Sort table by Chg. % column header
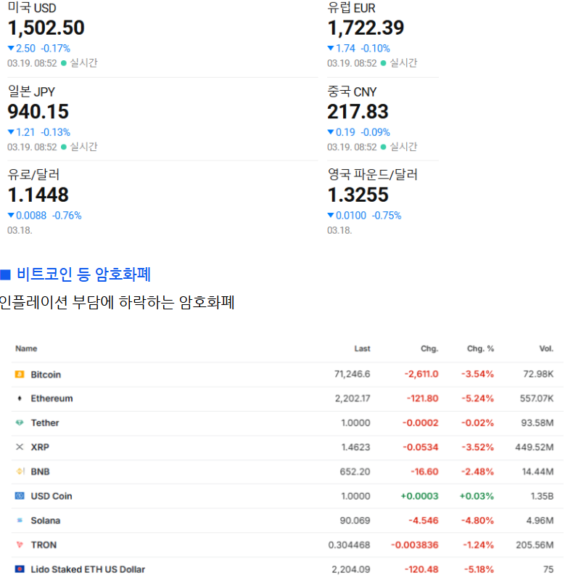The image size is (573, 578). pyautogui.click(x=480, y=349)
